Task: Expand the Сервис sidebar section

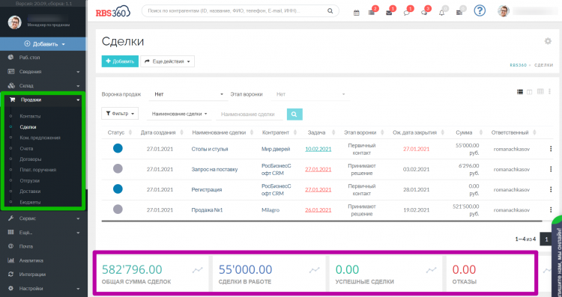Action: (43, 218)
